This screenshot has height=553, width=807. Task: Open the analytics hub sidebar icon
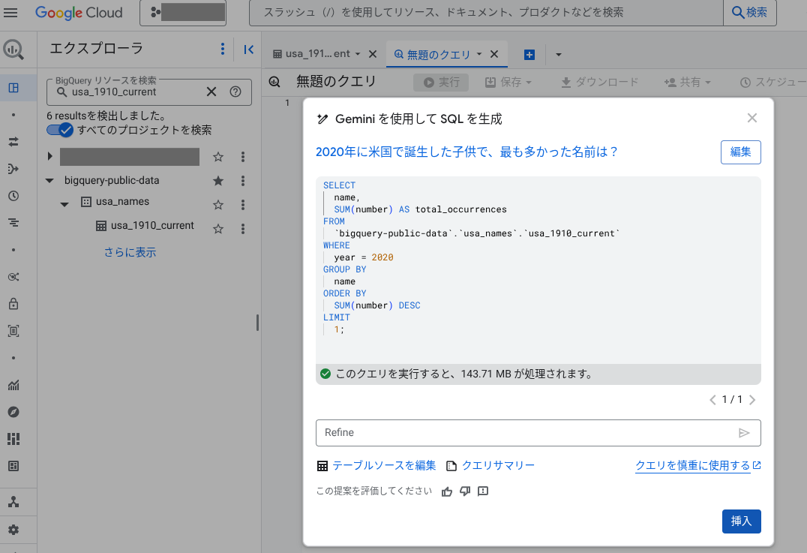pyautogui.click(x=14, y=277)
